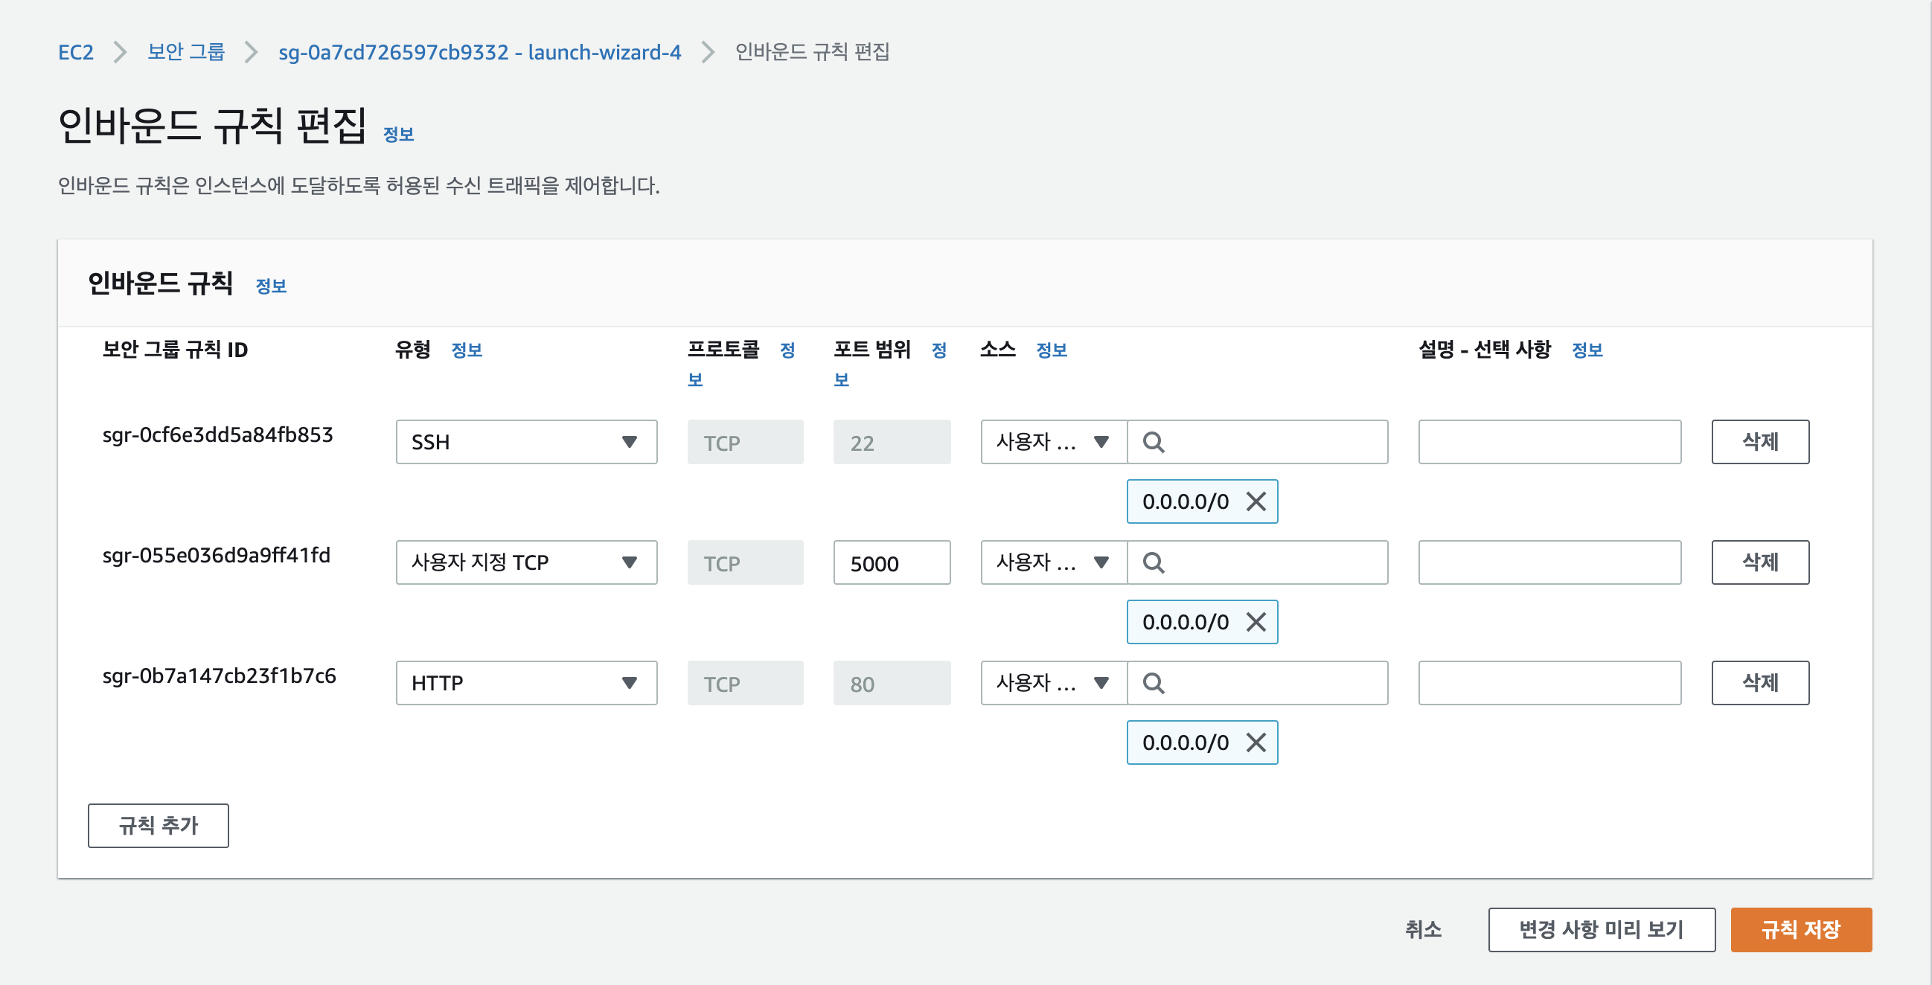Remove 0.0.0.0/0 source from SSH rule

[x=1256, y=501]
